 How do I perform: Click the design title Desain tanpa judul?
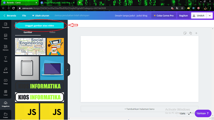coord(131,16)
